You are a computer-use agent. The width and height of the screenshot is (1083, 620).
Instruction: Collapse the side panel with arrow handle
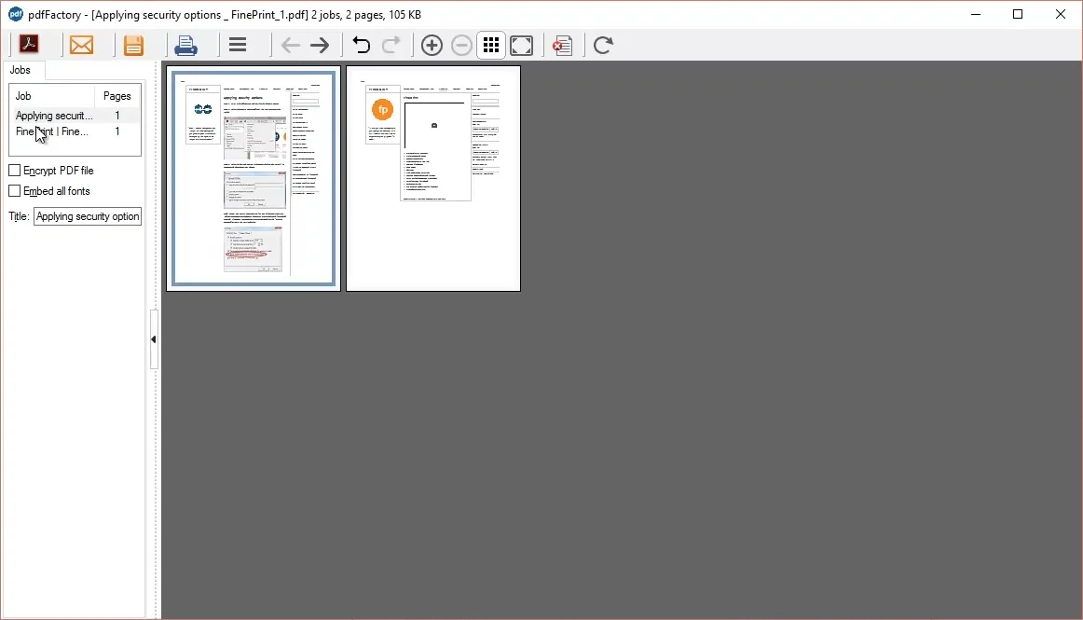coord(153,339)
